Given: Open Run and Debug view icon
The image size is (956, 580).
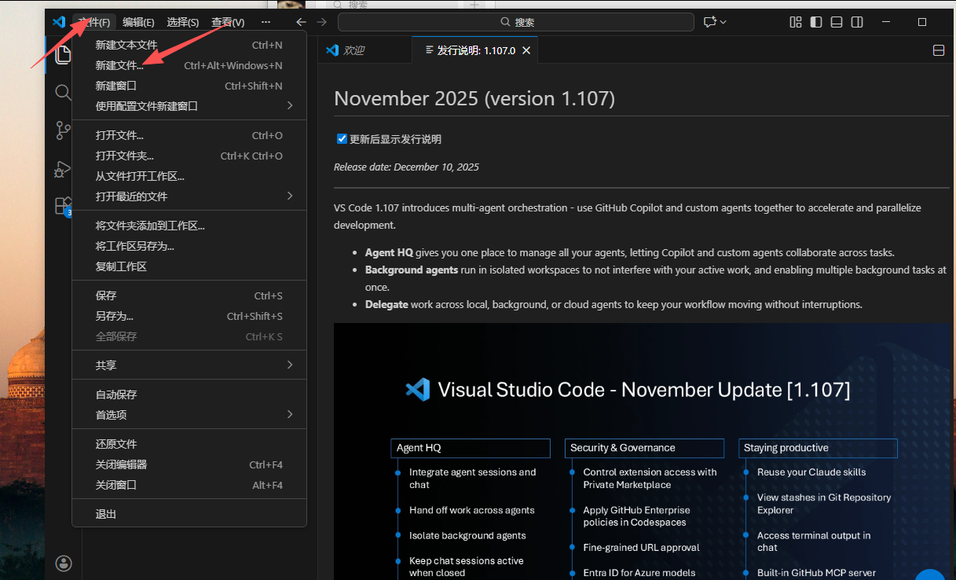Looking at the screenshot, I should [63, 169].
